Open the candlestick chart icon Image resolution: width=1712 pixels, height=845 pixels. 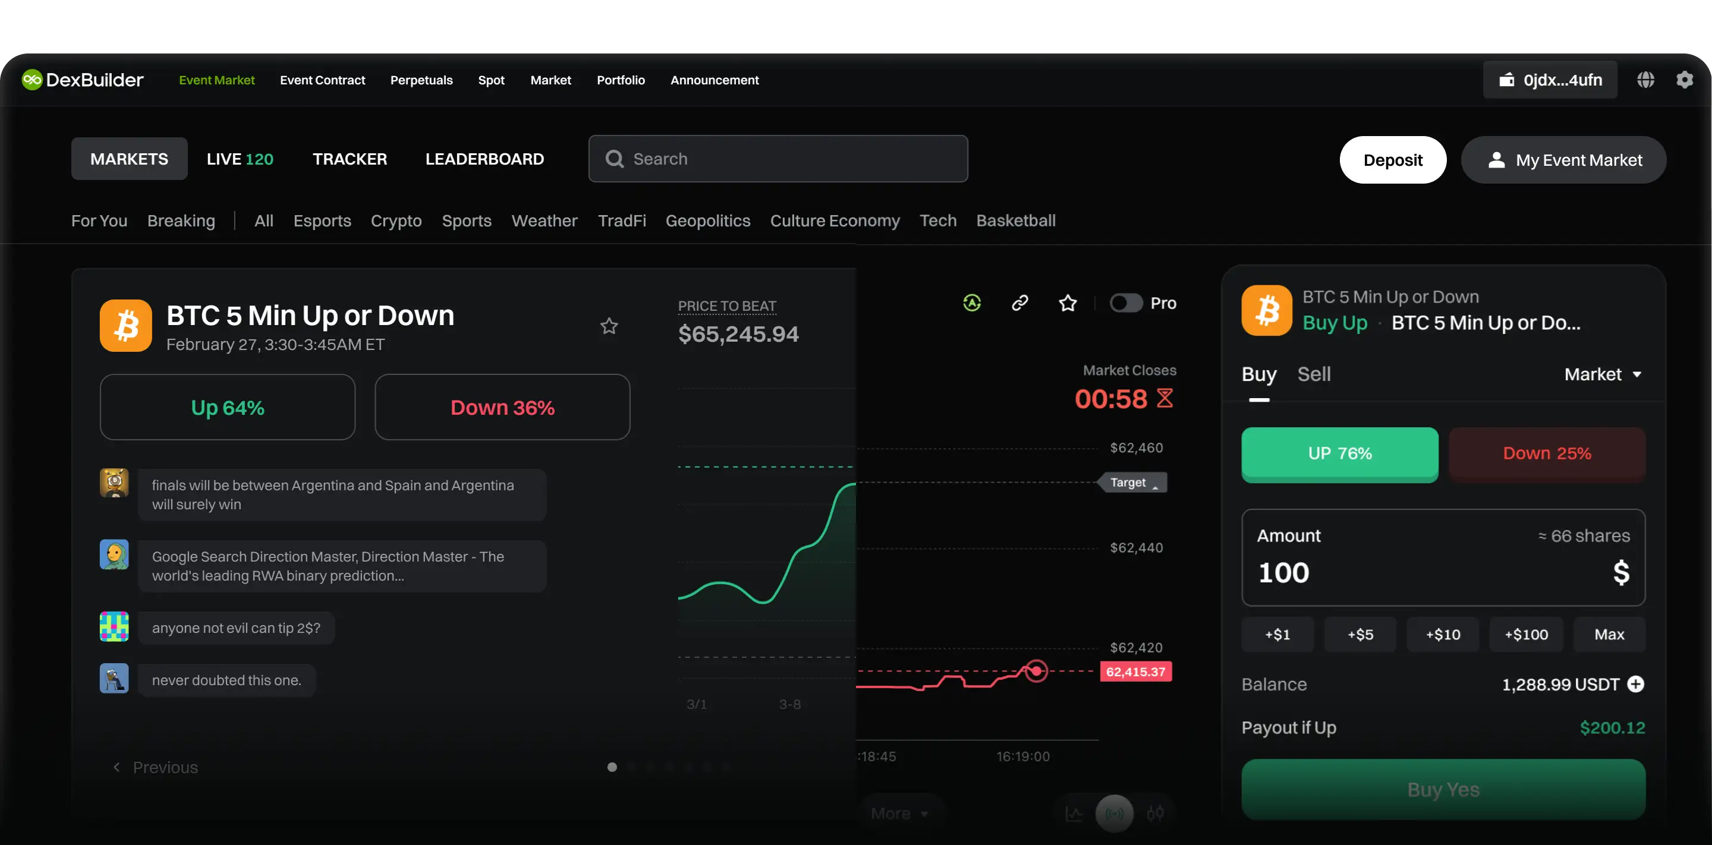click(1155, 813)
